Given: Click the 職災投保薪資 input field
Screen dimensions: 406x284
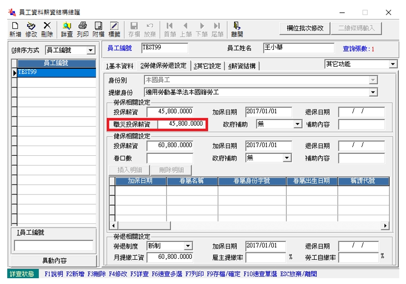Looking at the screenshot, I should [182, 124].
